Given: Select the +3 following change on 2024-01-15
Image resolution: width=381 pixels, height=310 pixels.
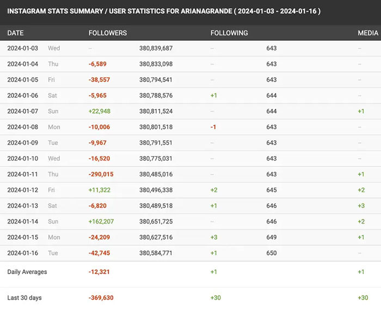Looking at the screenshot, I should point(214,238).
